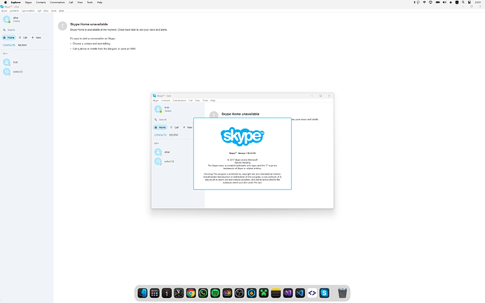The height and width of the screenshot is (303, 485).
Task: Open the Help menu in bob window
Action: pyautogui.click(x=213, y=101)
